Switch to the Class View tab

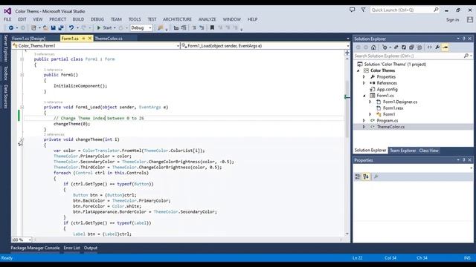pos(428,151)
